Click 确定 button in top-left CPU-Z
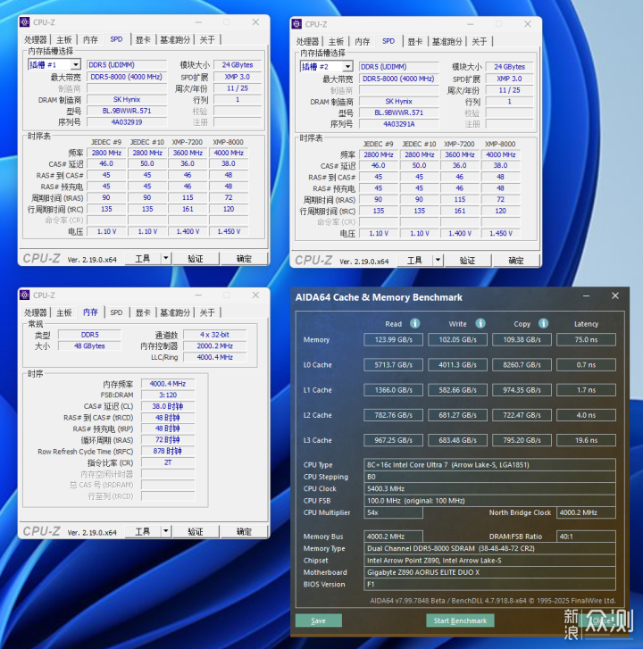This screenshot has height=649, width=643. click(x=244, y=258)
